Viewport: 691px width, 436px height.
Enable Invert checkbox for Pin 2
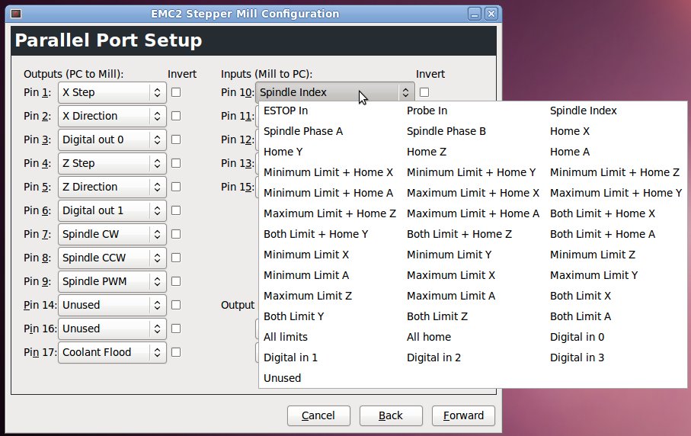click(x=176, y=116)
